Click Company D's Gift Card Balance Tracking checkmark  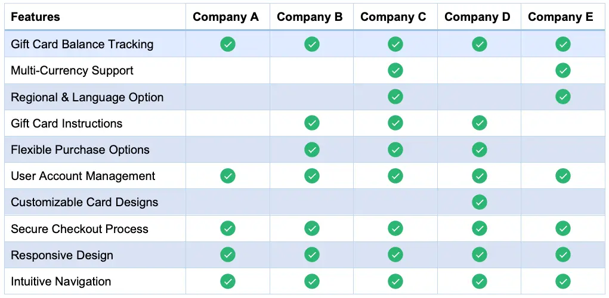(x=479, y=44)
